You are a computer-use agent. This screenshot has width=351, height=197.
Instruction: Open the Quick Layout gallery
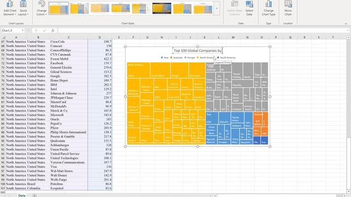click(23, 8)
